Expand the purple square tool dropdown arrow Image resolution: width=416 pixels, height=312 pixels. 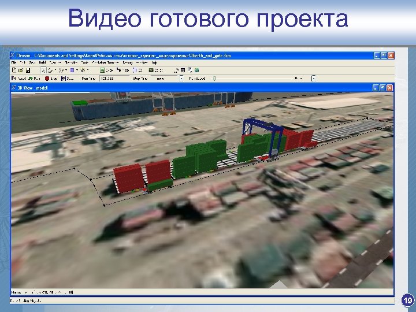(77, 70)
